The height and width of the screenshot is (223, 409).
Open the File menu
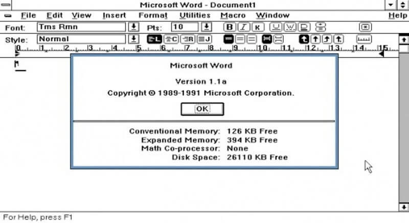click(28, 15)
